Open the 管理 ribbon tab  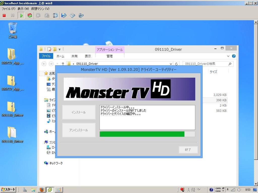pyautogui.click(x=110, y=56)
